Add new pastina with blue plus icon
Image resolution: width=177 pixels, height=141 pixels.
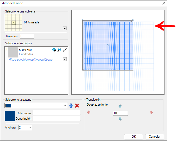(71, 106)
